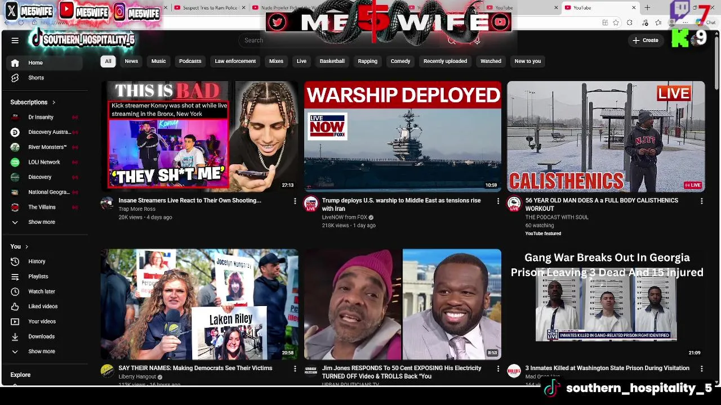This screenshot has height=405, width=721.
Task: Click the Home sidebar icon
Action: tap(15, 62)
